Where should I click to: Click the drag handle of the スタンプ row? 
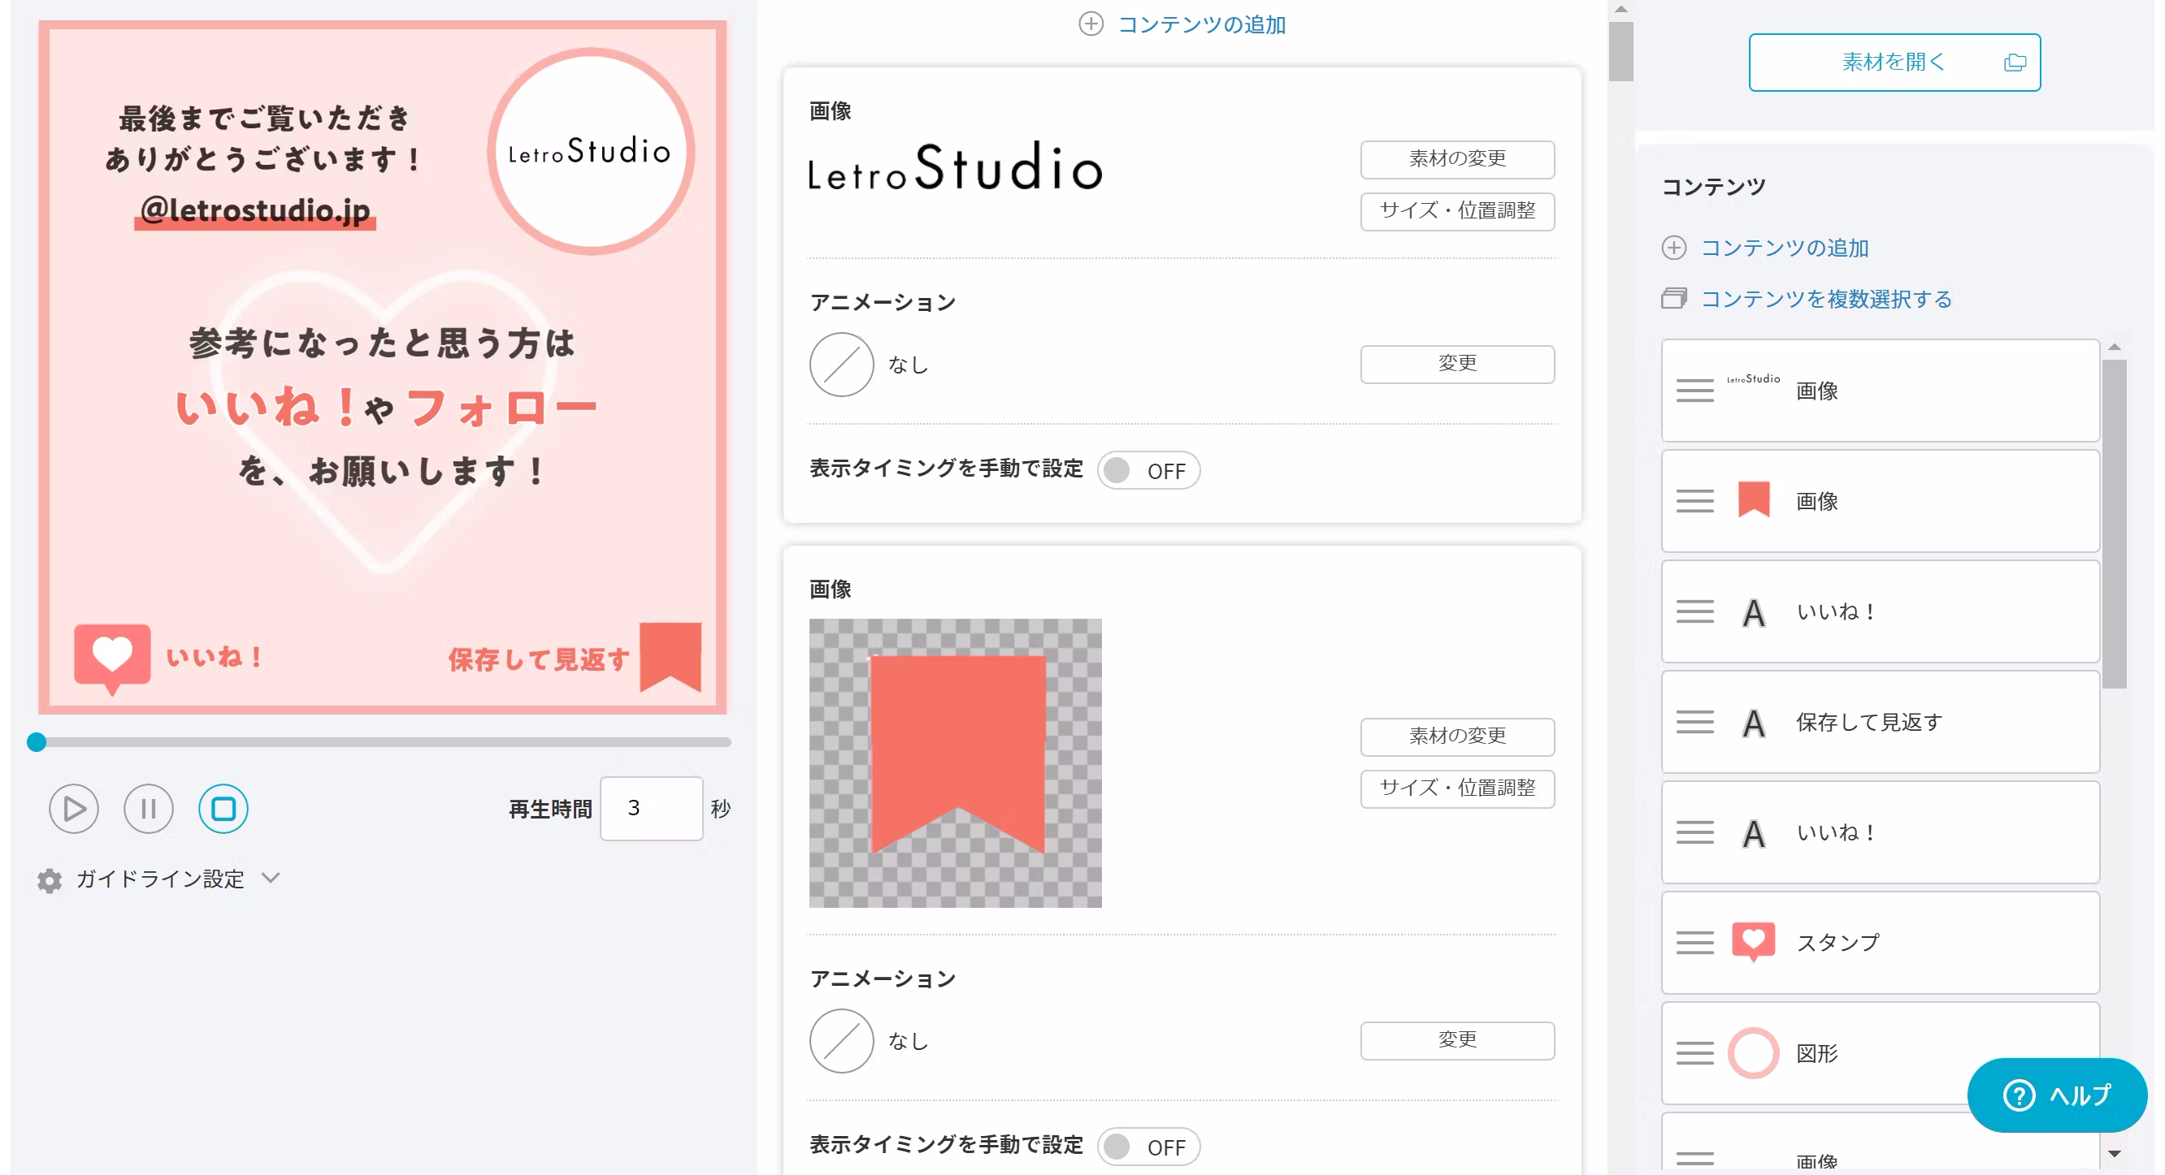click(x=1694, y=944)
